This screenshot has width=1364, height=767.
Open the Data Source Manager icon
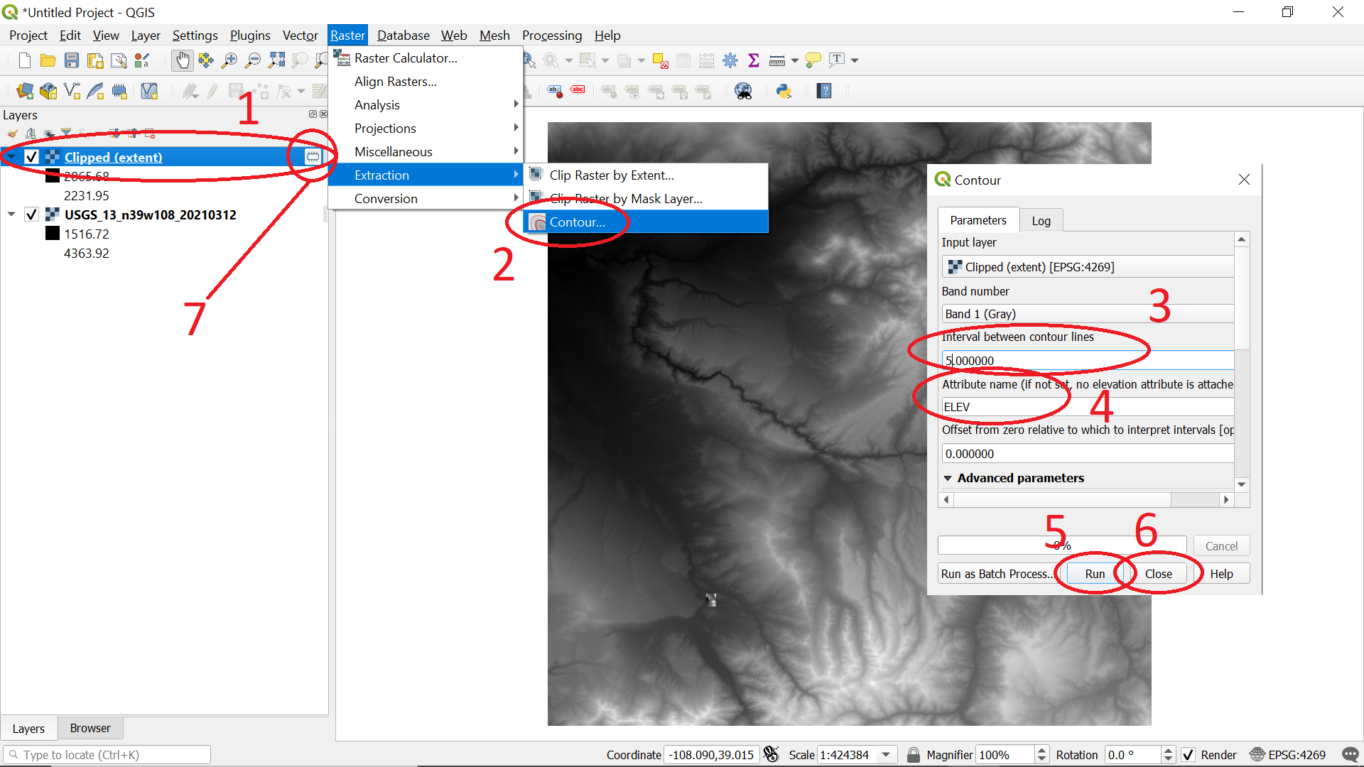pos(25,91)
